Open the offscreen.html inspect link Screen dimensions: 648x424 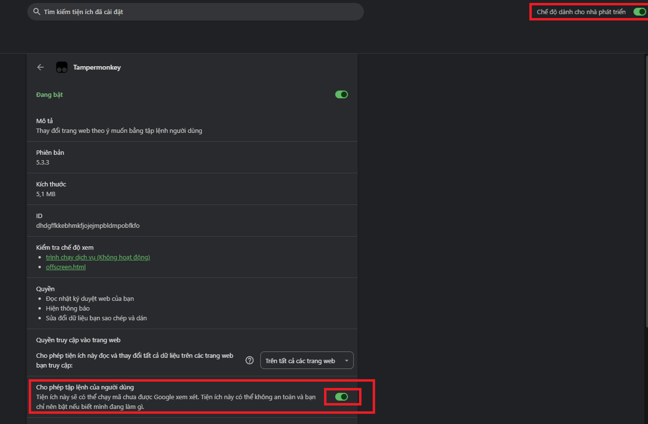tap(66, 267)
